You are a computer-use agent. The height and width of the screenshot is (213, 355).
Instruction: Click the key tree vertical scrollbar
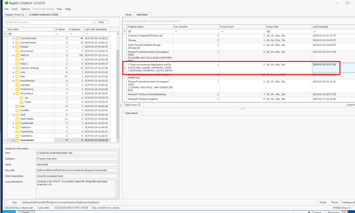click(x=117, y=89)
